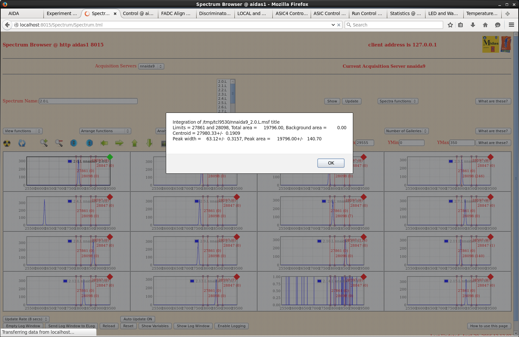Open the Number of Galleries dropdown
Viewport: 519px width, 337px height.
coord(406,131)
